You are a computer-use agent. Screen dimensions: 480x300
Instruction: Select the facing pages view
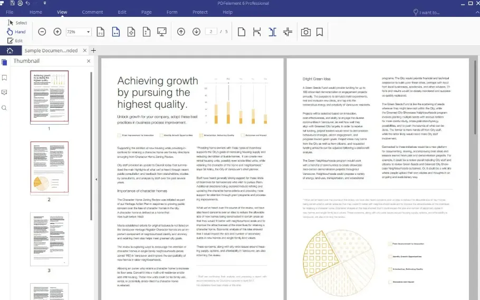pyautogui.click(x=272, y=32)
